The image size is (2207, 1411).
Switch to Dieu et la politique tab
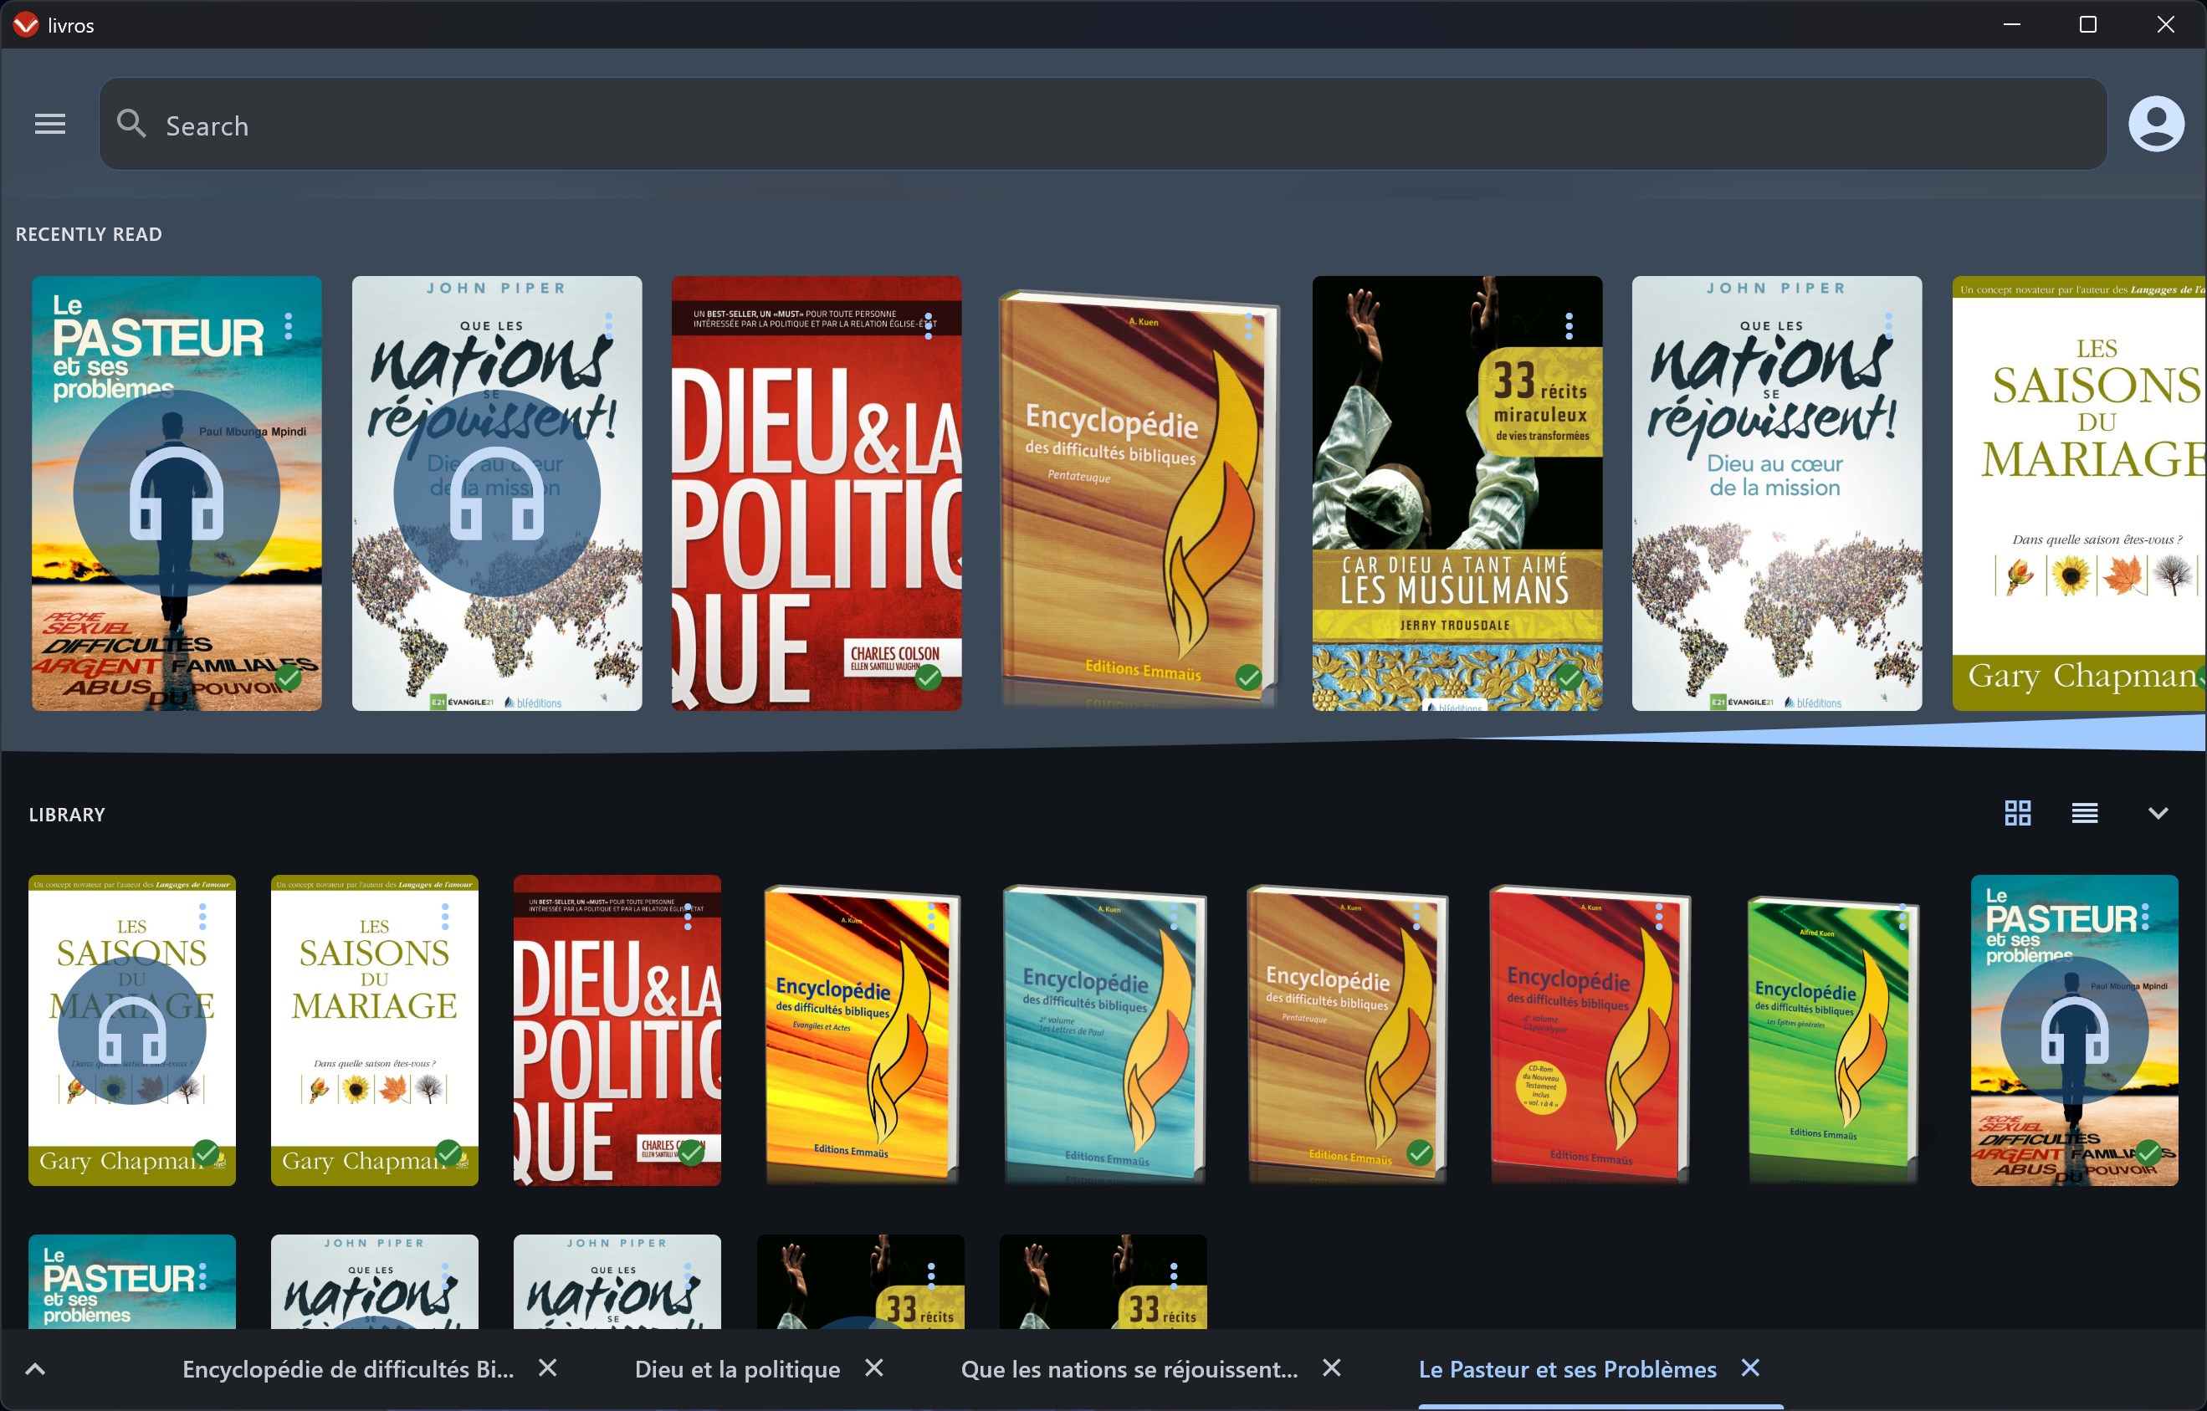737,1369
